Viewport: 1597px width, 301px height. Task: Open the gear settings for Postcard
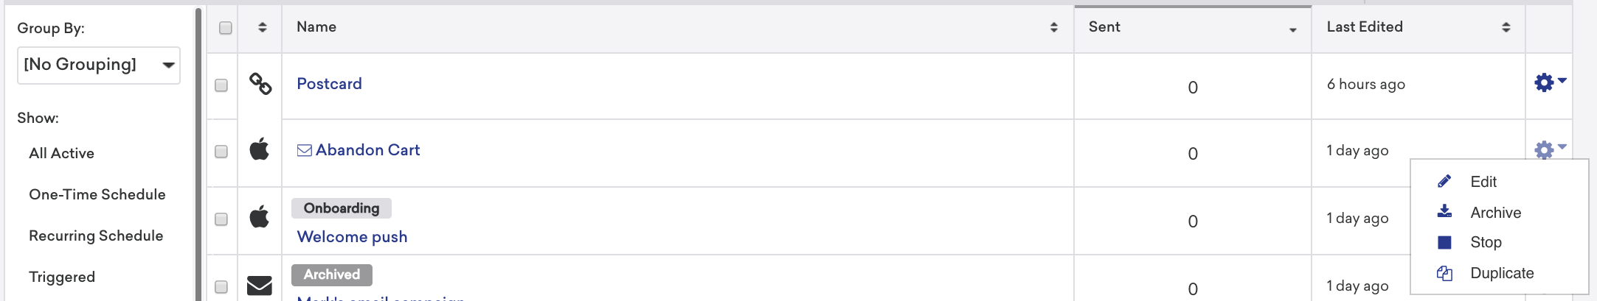1550,82
